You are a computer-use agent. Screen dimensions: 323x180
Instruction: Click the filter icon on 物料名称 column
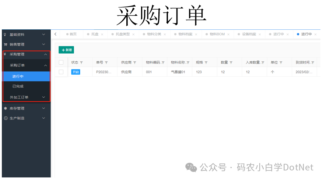point(188,63)
